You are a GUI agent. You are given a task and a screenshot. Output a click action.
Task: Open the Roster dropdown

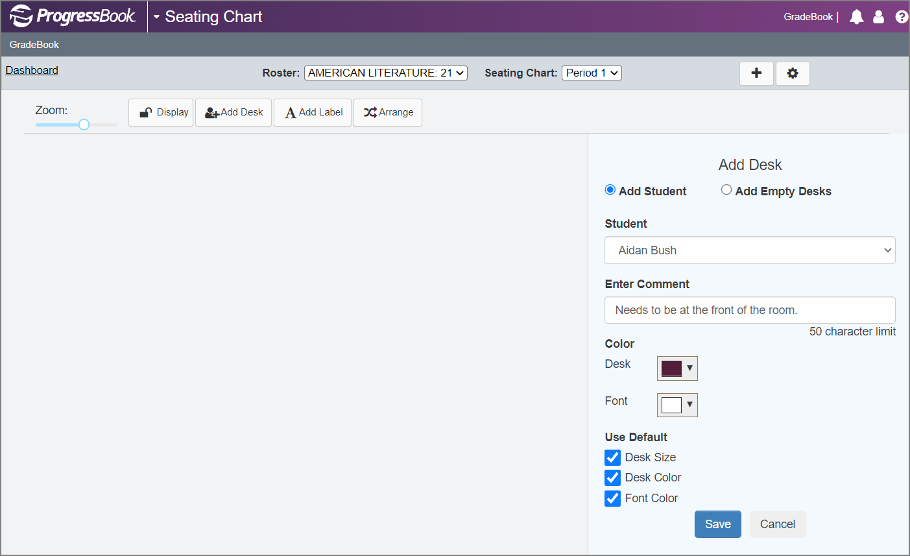[386, 73]
